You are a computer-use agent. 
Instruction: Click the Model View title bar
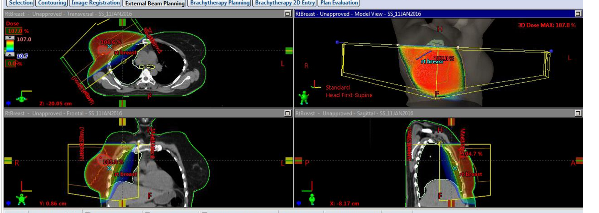pyautogui.click(x=438, y=14)
